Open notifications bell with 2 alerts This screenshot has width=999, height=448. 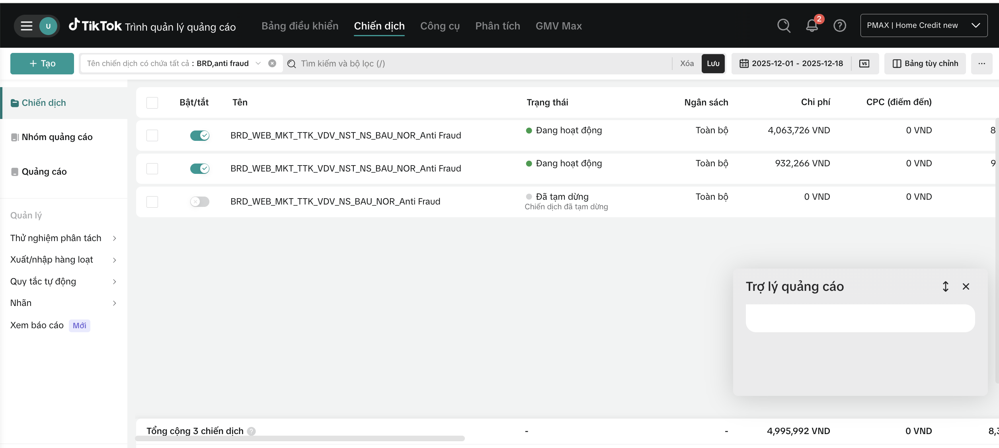coord(812,26)
